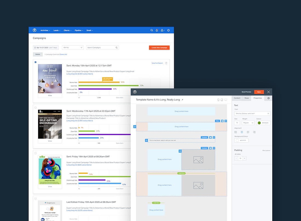Switch to tablet preview device icon
The image size is (301, 221).
click(x=222, y=100)
